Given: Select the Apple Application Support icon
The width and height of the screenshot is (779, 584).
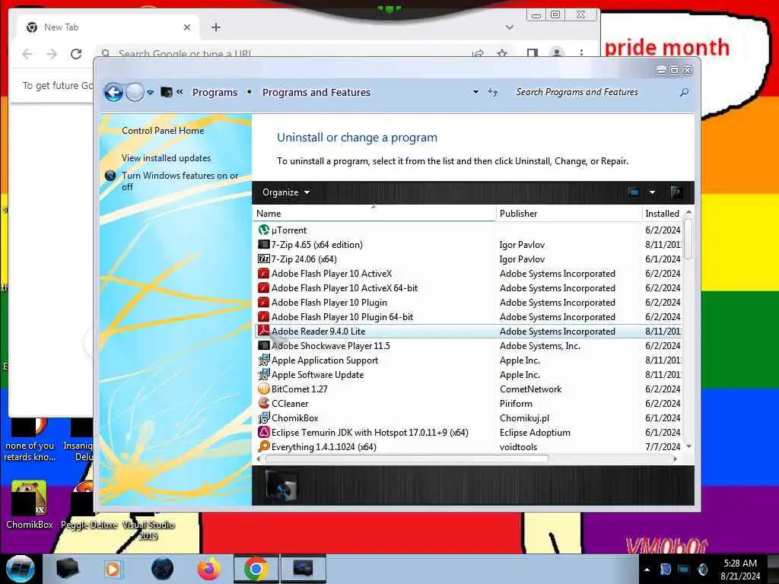Looking at the screenshot, I should pos(263,360).
